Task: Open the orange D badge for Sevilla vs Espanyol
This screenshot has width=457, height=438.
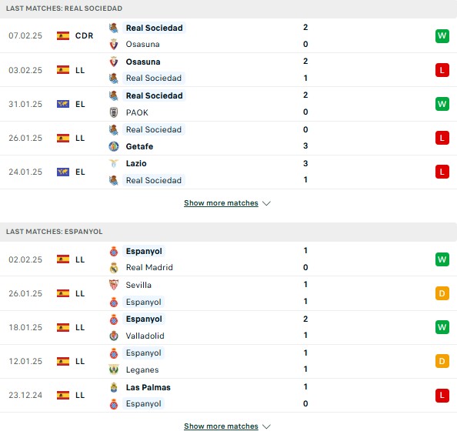Action: pyautogui.click(x=442, y=293)
